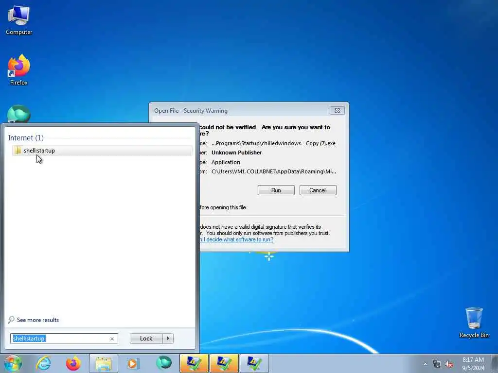Expand the shutdown options arrow next to Lock
The height and width of the screenshot is (373, 498).
[168, 339]
